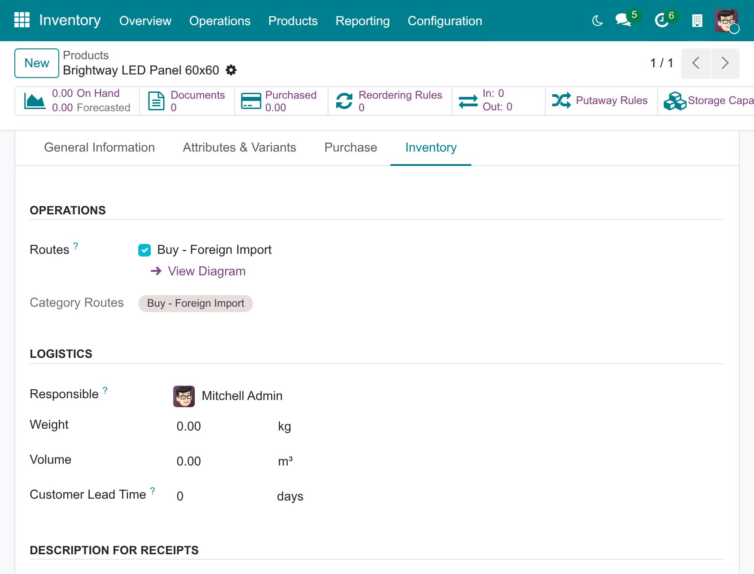Screen dimensions: 754x574
Task: Click the Inventory app title
Action: [x=70, y=20]
